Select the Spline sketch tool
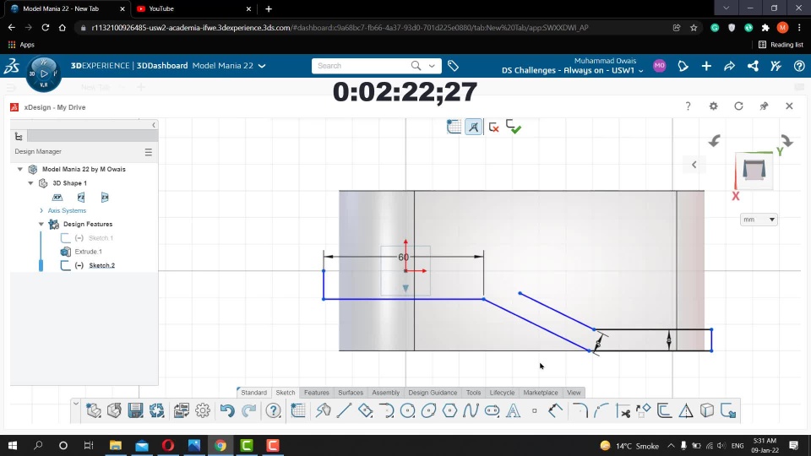This screenshot has height=456, width=811. 471,410
